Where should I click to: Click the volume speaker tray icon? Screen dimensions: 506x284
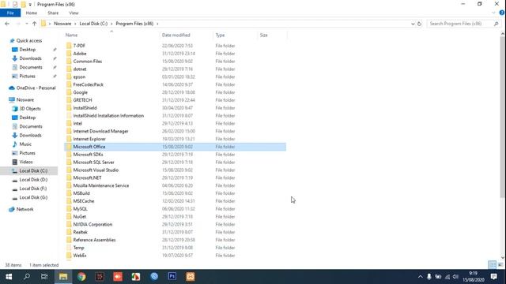(455, 277)
